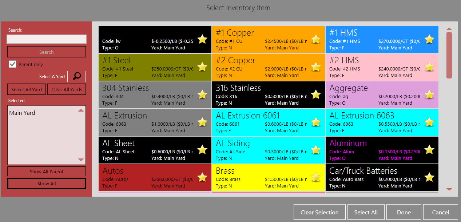Image resolution: width=461 pixels, height=222 pixels.
Task: Click the Select All button
Action: click(366, 212)
